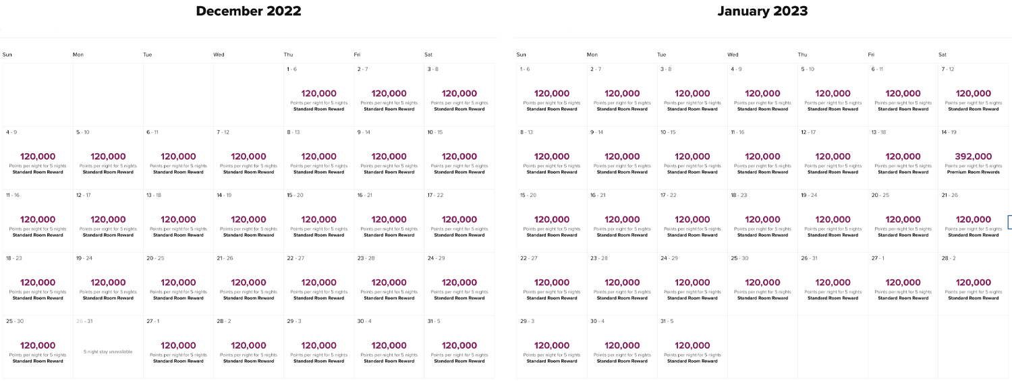Click the January 2023 month heading
The height and width of the screenshot is (381, 1012).
pos(762,11)
